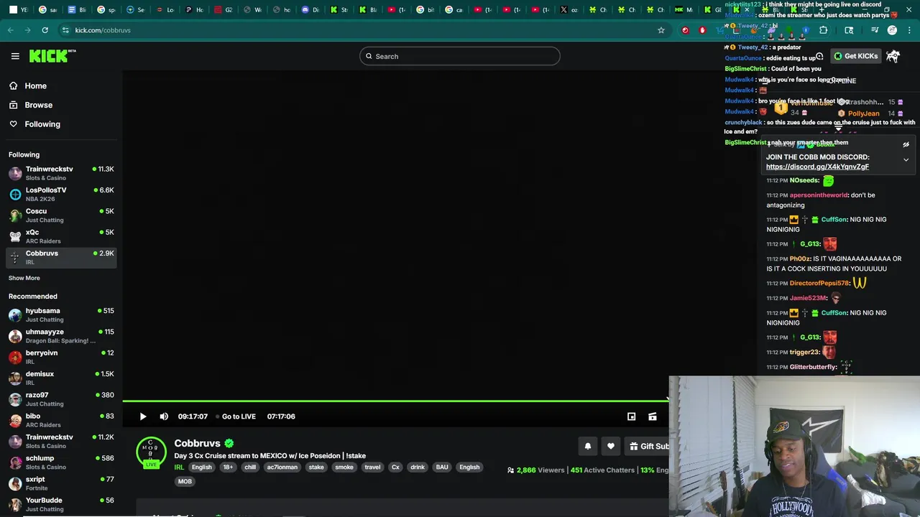
Task: Select the 18+ tag
Action: pyautogui.click(x=228, y=467)
